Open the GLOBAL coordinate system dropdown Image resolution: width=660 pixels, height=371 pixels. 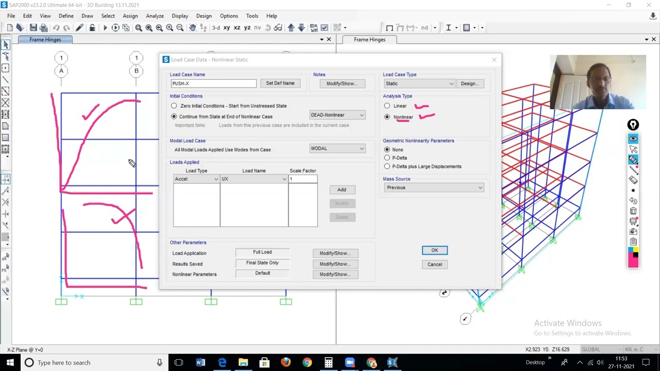(600, 349)
